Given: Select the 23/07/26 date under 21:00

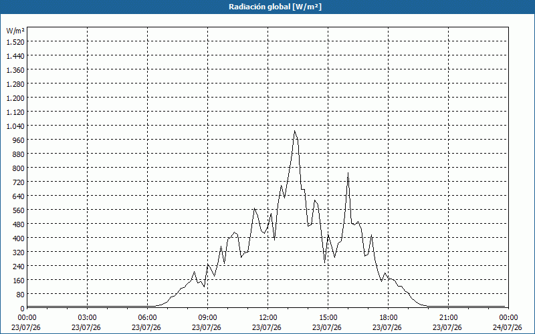Looking at the screenshot, I should [x=447, y=327].
